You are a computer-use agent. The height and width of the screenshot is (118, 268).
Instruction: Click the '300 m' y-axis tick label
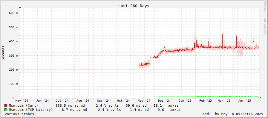pyautogui.click(x=13, y=56)
